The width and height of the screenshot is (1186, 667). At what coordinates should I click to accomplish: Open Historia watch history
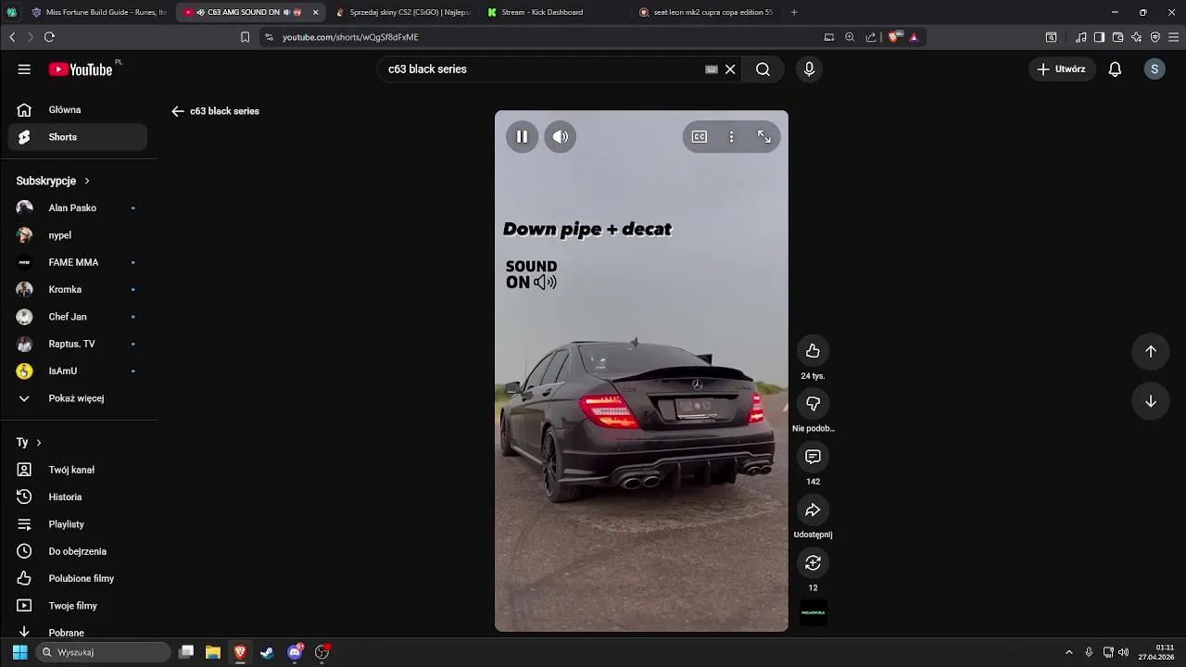(78, 497)
